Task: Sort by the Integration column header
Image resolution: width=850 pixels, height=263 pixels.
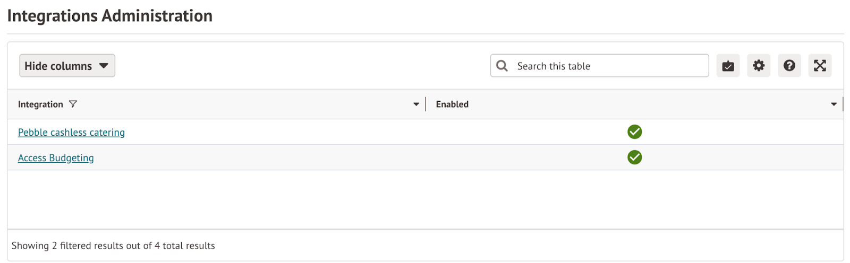Action: (40, 104)
